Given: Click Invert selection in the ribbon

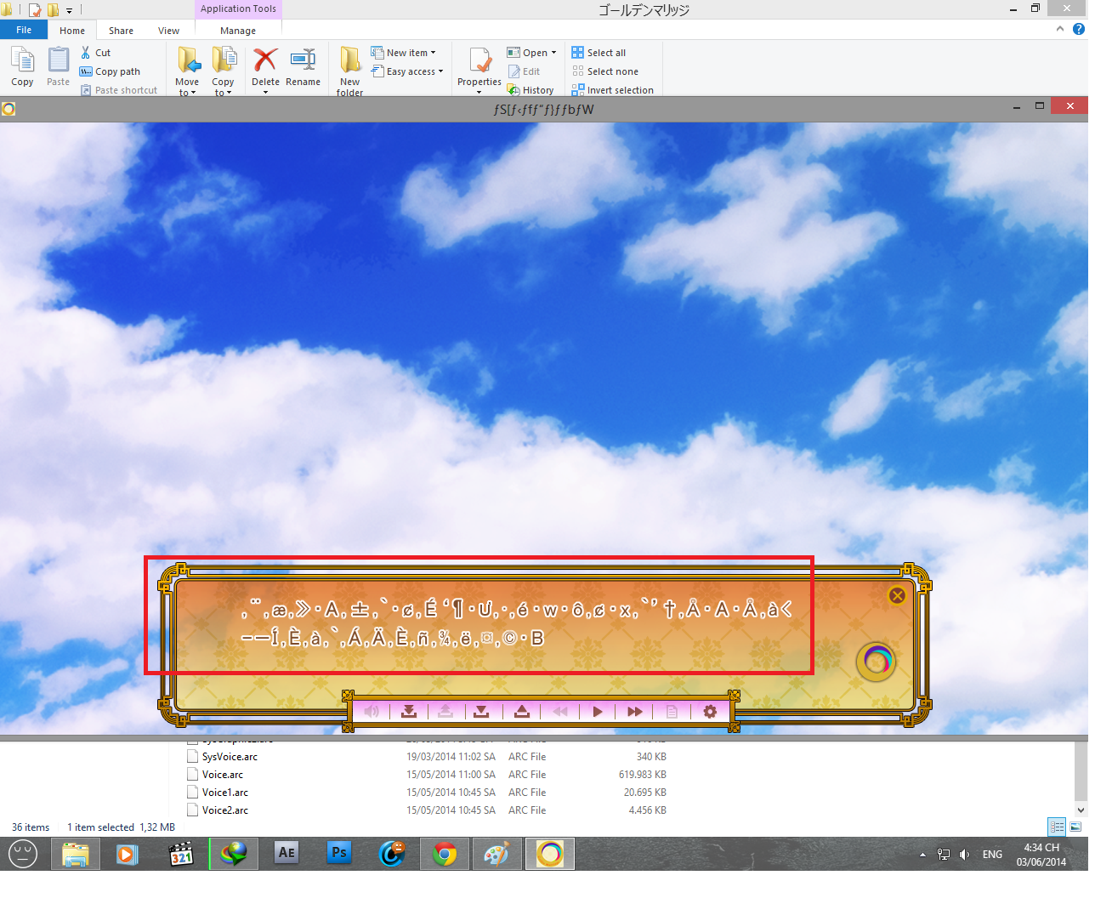Looking at the screenshot, I should tap(612, 90).
